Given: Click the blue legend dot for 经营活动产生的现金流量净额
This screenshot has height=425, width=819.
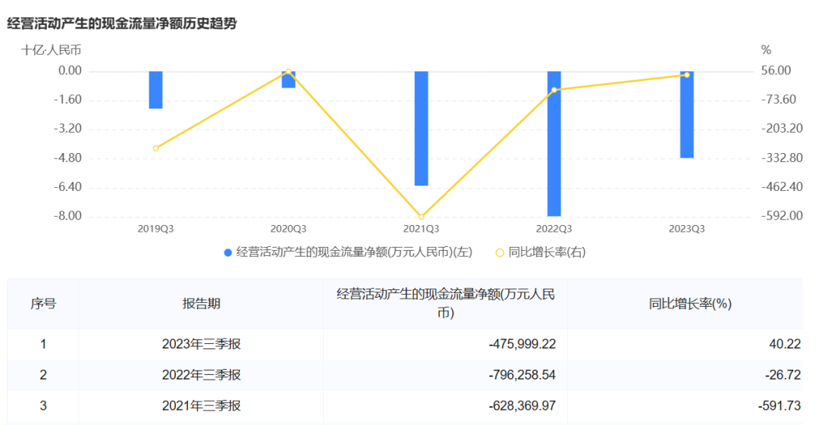Looking at the screenshot, I should [x=227, y=253].
